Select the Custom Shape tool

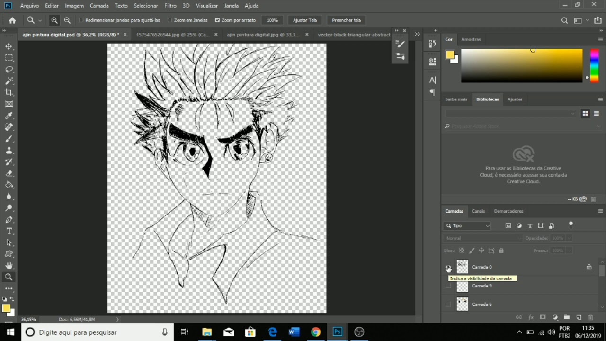click(x=9, y=254)
